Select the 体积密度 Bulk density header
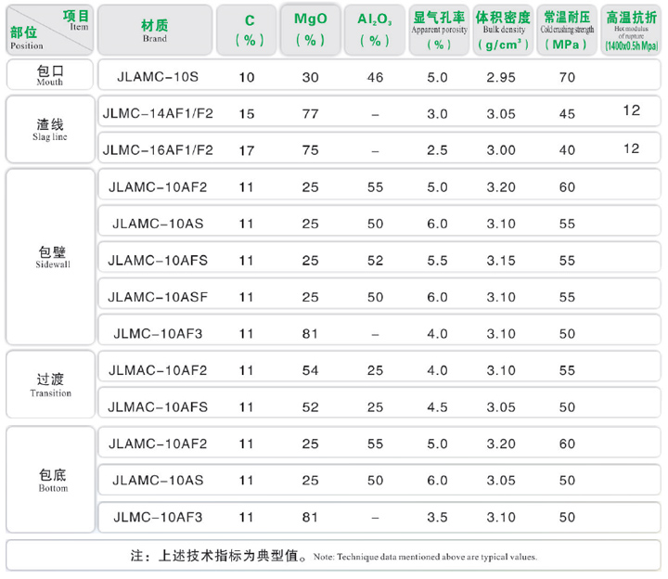This screenshot has width=668, height=579. pos(502,31)
